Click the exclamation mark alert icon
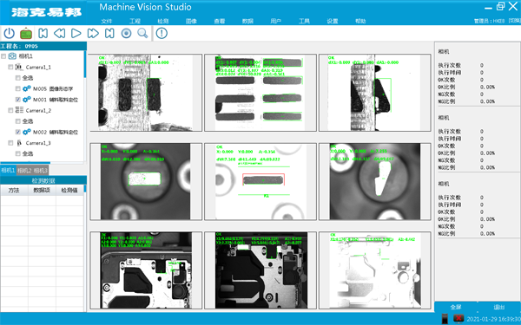521x325 pixels. pyautogui.click(x=162, y=33)
